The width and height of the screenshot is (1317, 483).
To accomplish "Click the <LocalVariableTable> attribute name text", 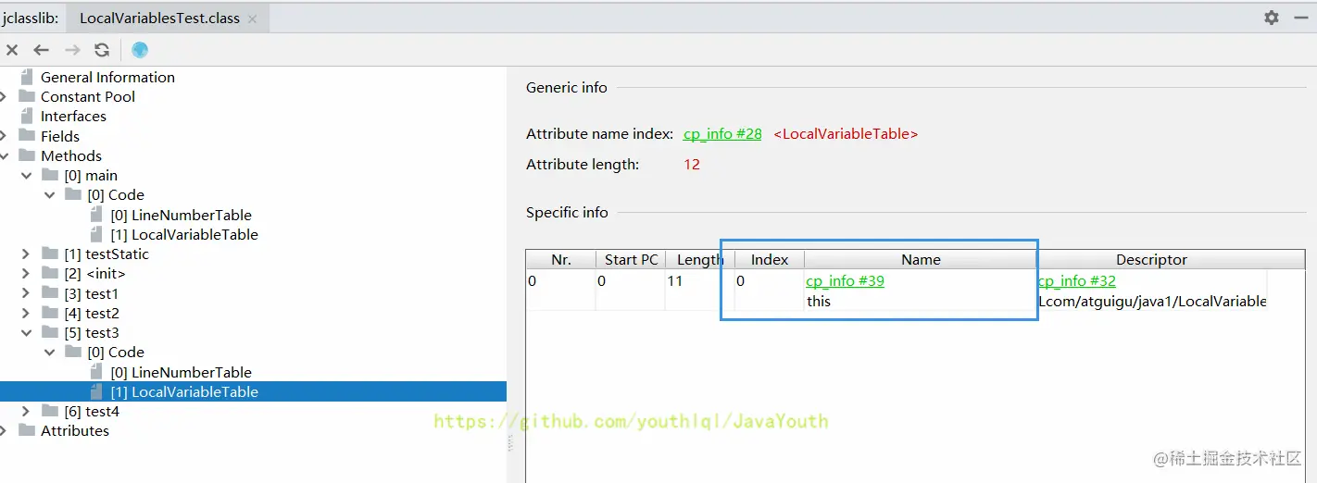I will [x=846, y=134].
